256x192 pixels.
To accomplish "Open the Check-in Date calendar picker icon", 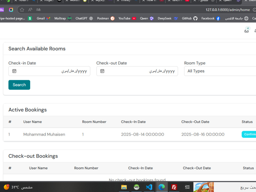I will click(14, 71).
